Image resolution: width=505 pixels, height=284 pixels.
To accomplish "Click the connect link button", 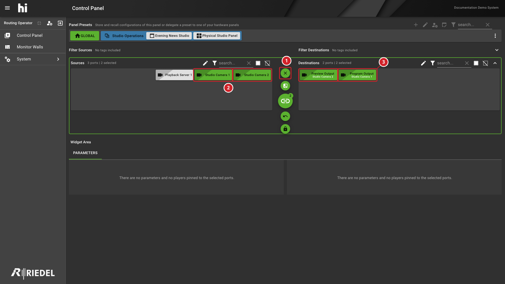I will tap(285, 101).
